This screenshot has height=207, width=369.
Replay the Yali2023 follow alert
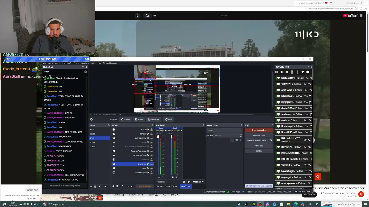tap(310, 84)
